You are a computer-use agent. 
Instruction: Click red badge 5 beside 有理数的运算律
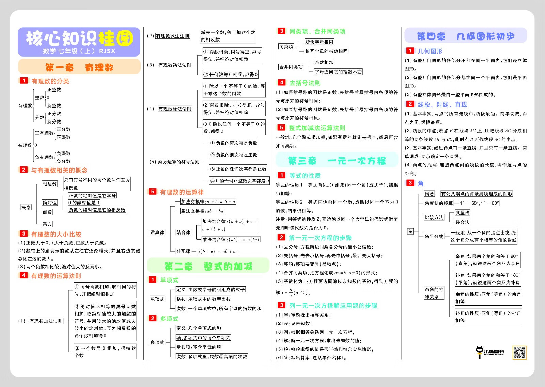click(x=153, y=192)
